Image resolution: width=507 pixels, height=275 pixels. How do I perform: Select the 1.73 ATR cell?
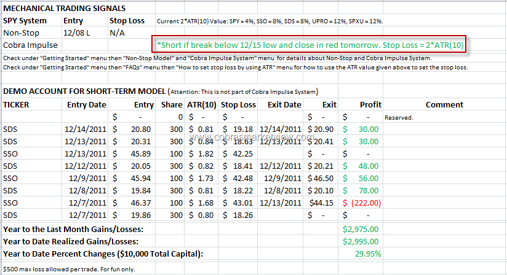click(201, 178)
